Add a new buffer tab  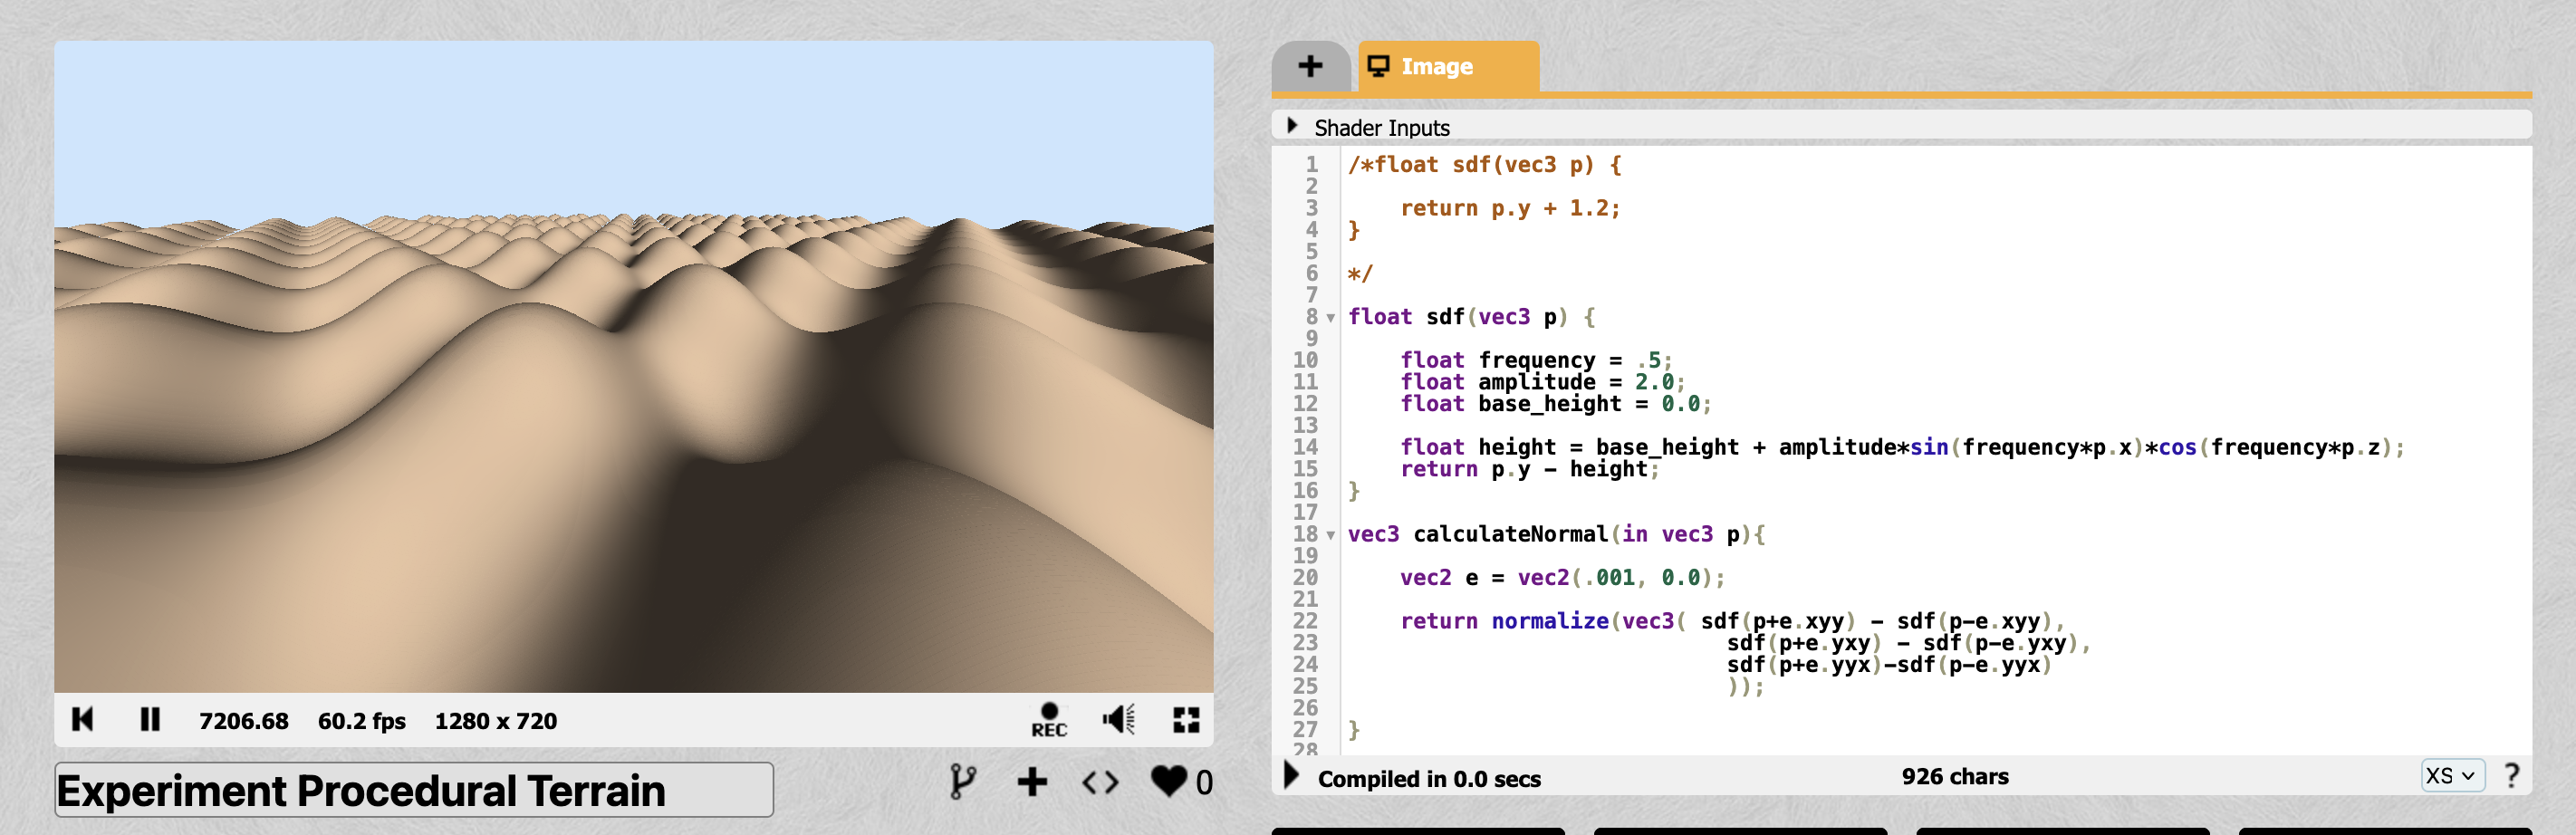tap(1310, 67)
